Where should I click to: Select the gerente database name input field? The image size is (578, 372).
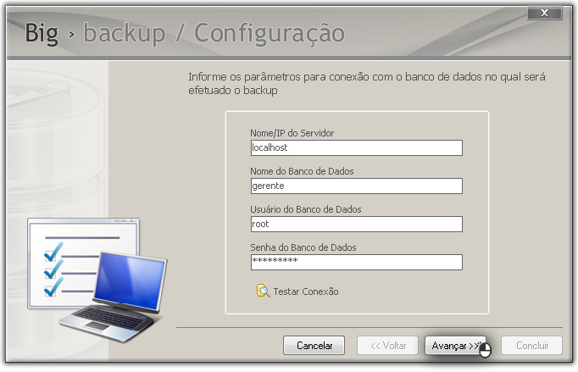click(357, 186)
